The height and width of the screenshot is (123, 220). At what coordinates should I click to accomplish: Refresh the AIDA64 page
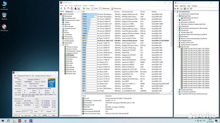[x=72, y=9]
